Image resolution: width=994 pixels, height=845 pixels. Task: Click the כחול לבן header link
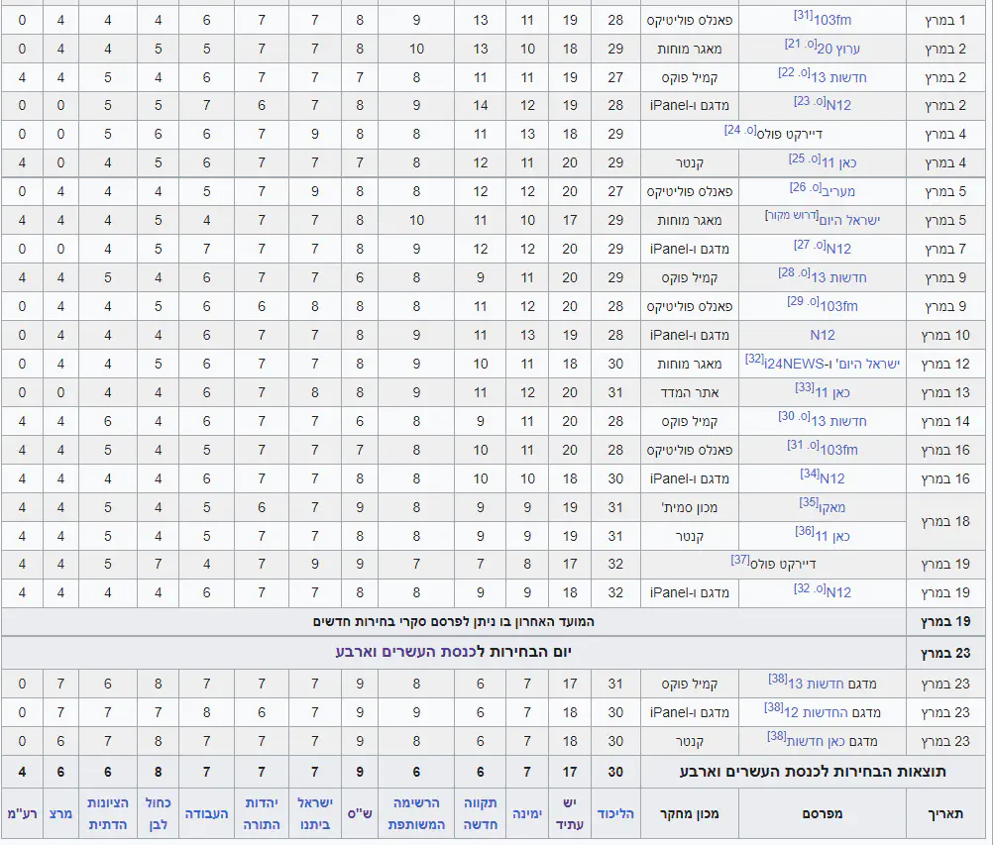coord(158,812)
